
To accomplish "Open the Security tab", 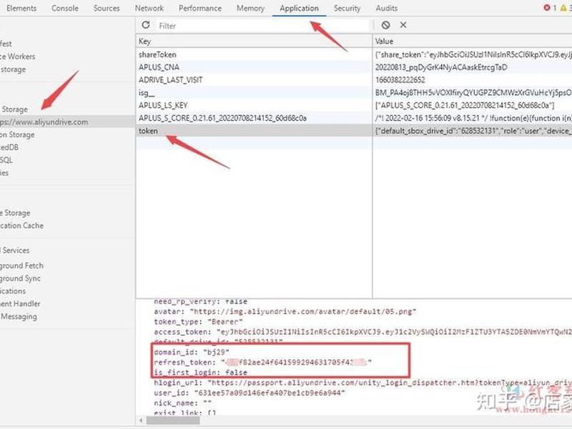I will (347, 8).
